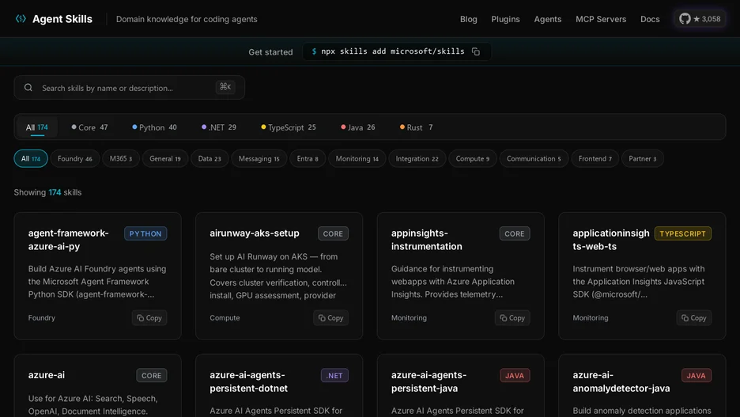Open the GitHub stars 3,058 button
740x417 pixels.
(700, 19)
